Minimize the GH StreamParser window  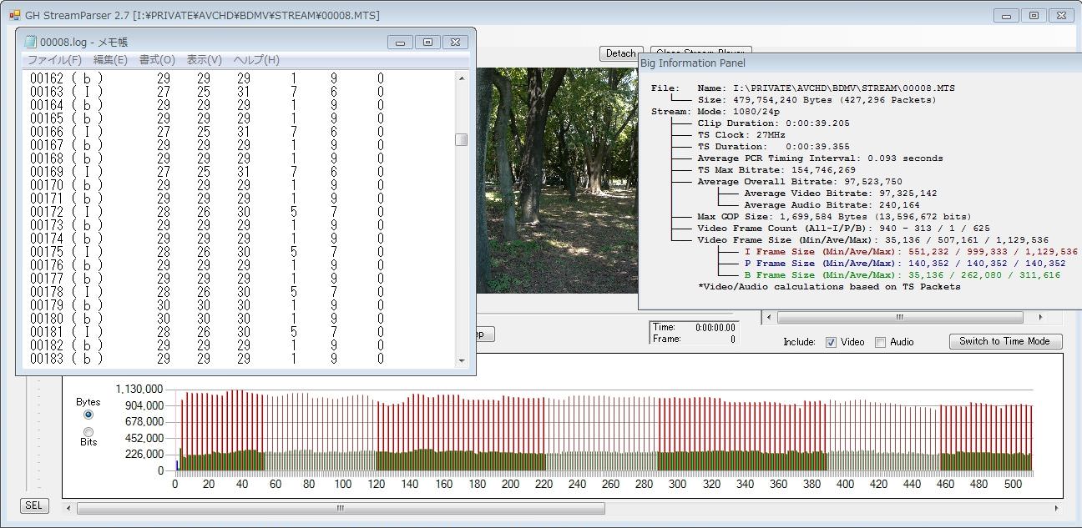click(1008, 15)
